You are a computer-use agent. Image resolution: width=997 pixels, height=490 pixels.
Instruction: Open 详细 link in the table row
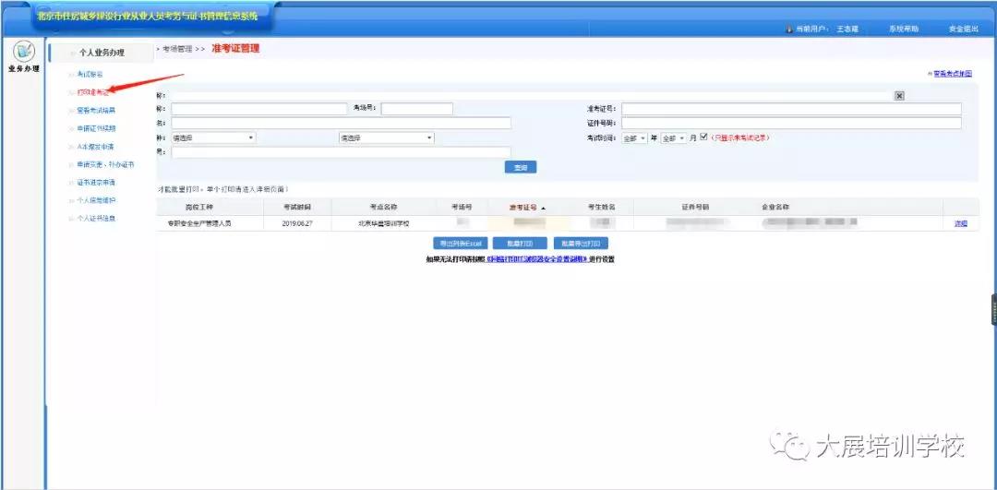pos(961,223)
